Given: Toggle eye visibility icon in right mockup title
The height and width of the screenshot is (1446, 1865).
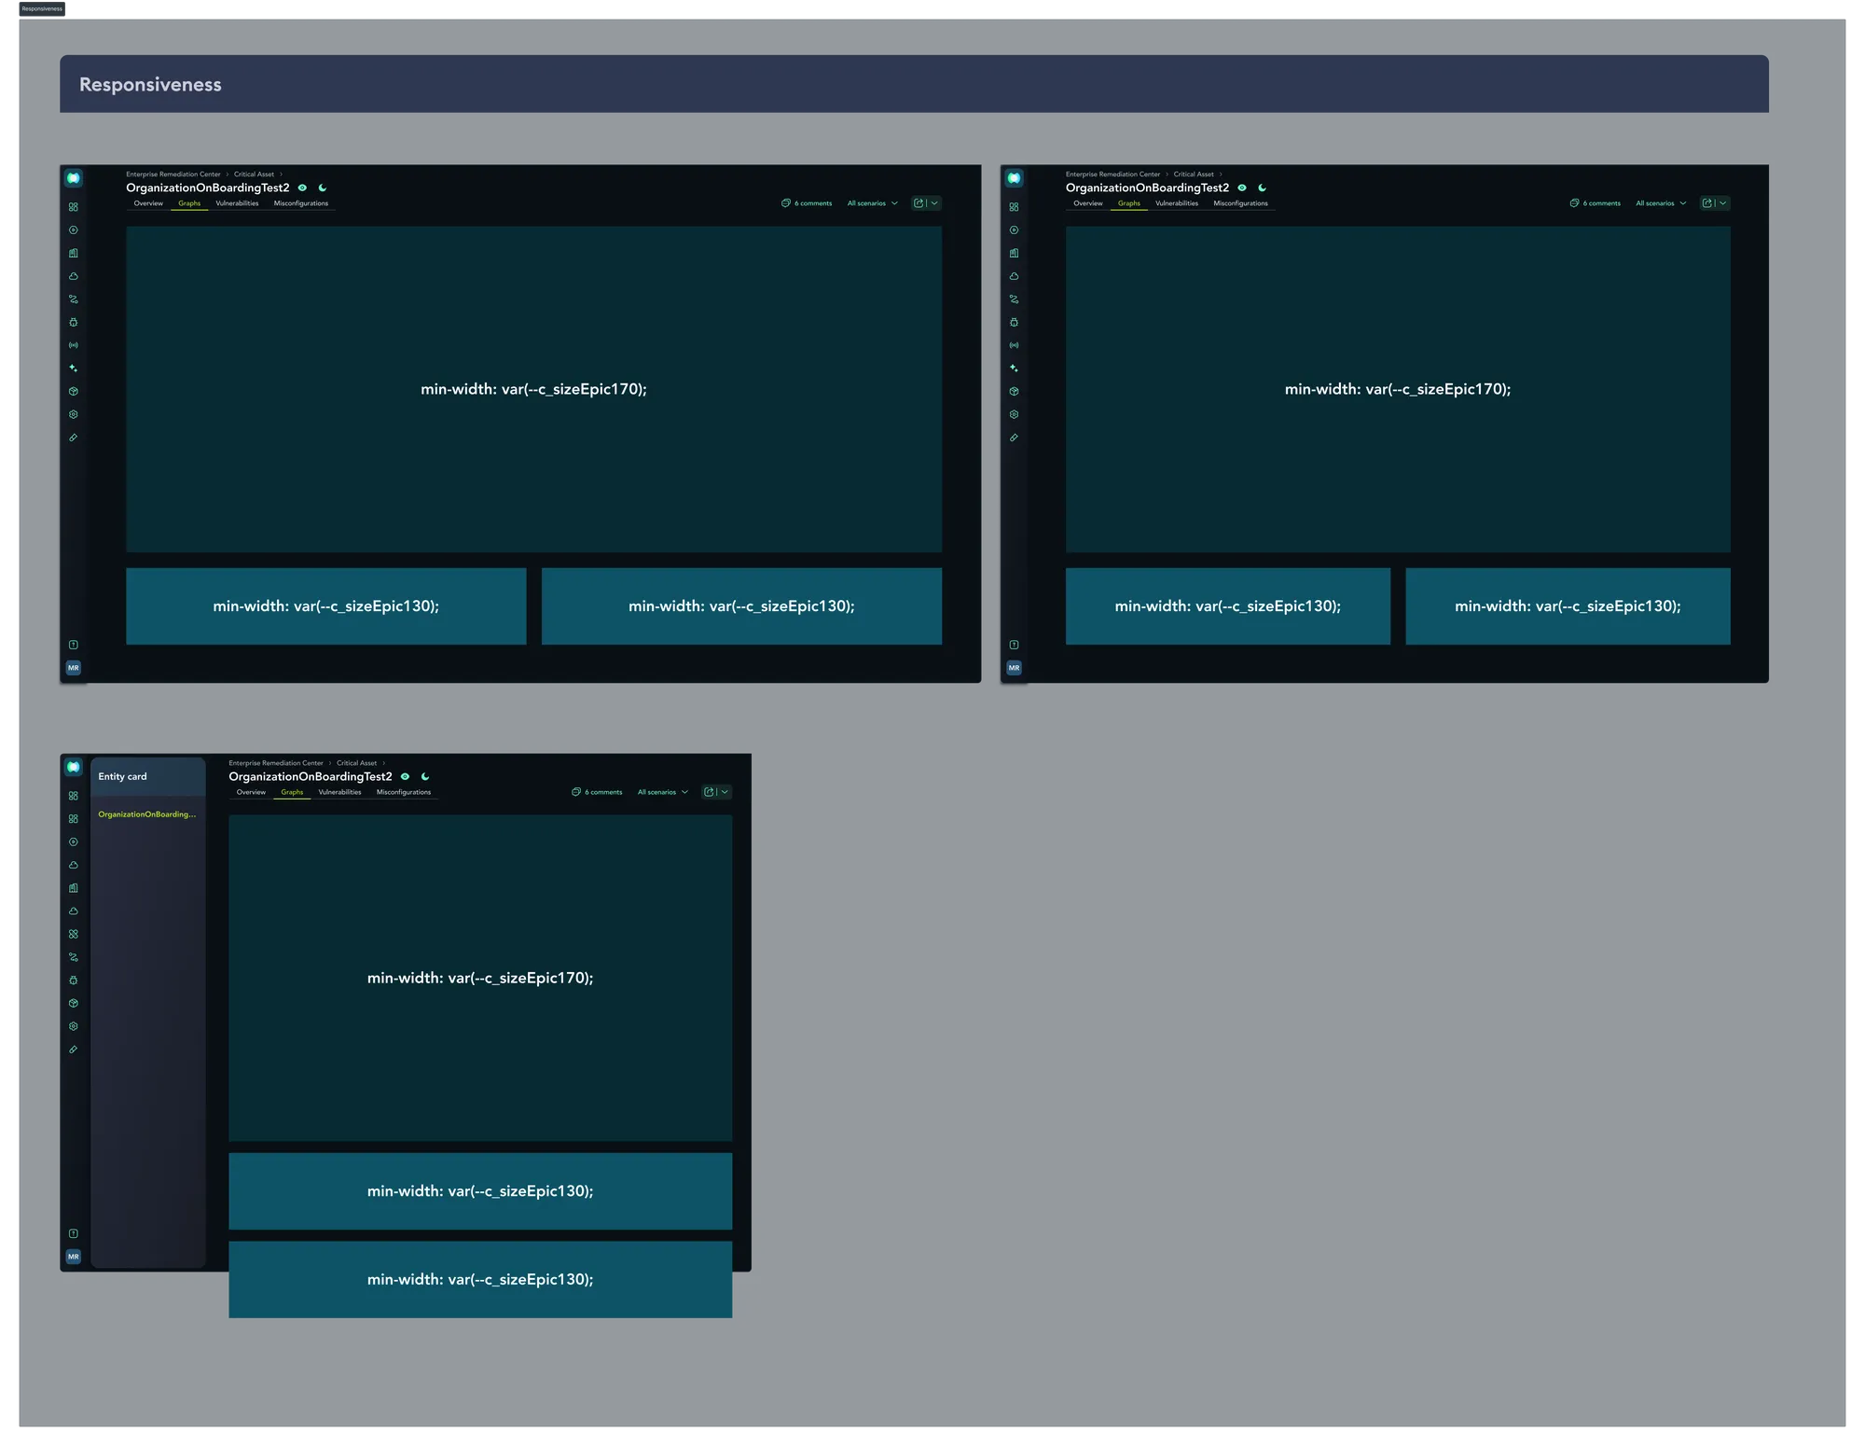Looking at the screenshot, I should [1242, 188].
